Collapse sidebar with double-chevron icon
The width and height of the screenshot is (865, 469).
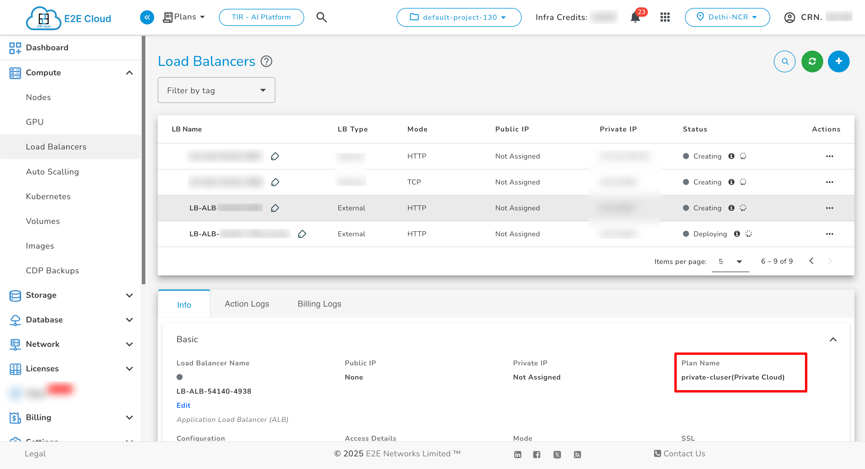[x=147, y=17]
